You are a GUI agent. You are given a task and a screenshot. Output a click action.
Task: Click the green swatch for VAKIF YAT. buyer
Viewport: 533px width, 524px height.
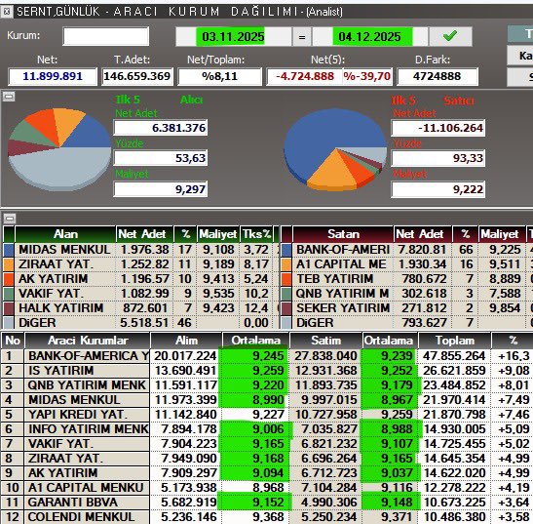click(9, 294)
